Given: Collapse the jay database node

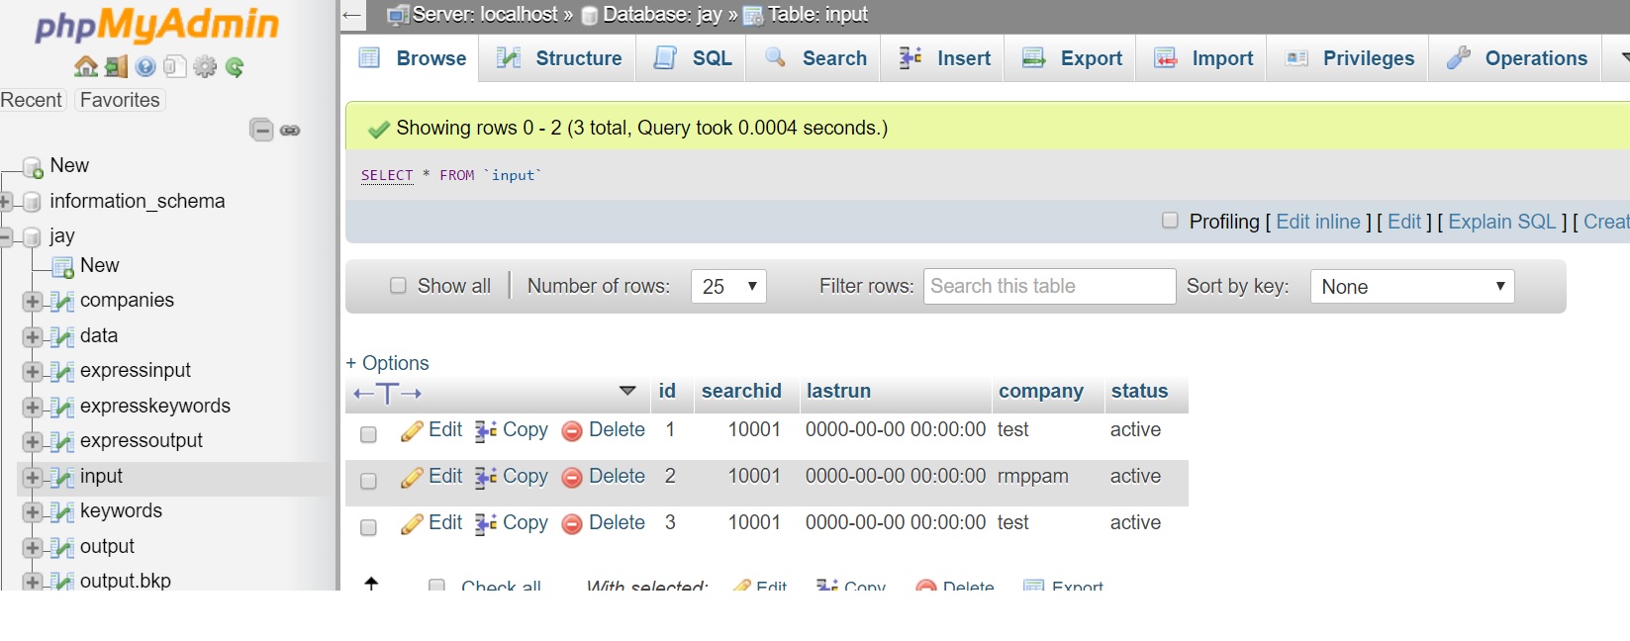Looking at the screenshot, I should tap(5, 236).
